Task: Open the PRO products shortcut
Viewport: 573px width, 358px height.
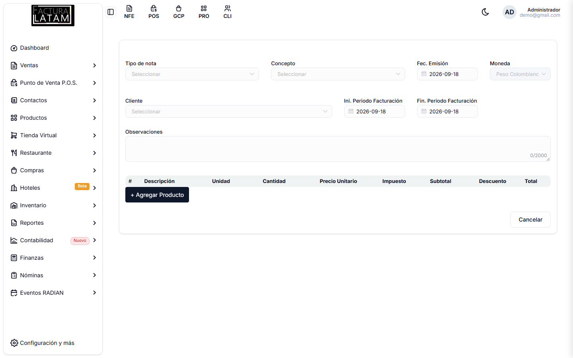Action: [x=204, y=12]
